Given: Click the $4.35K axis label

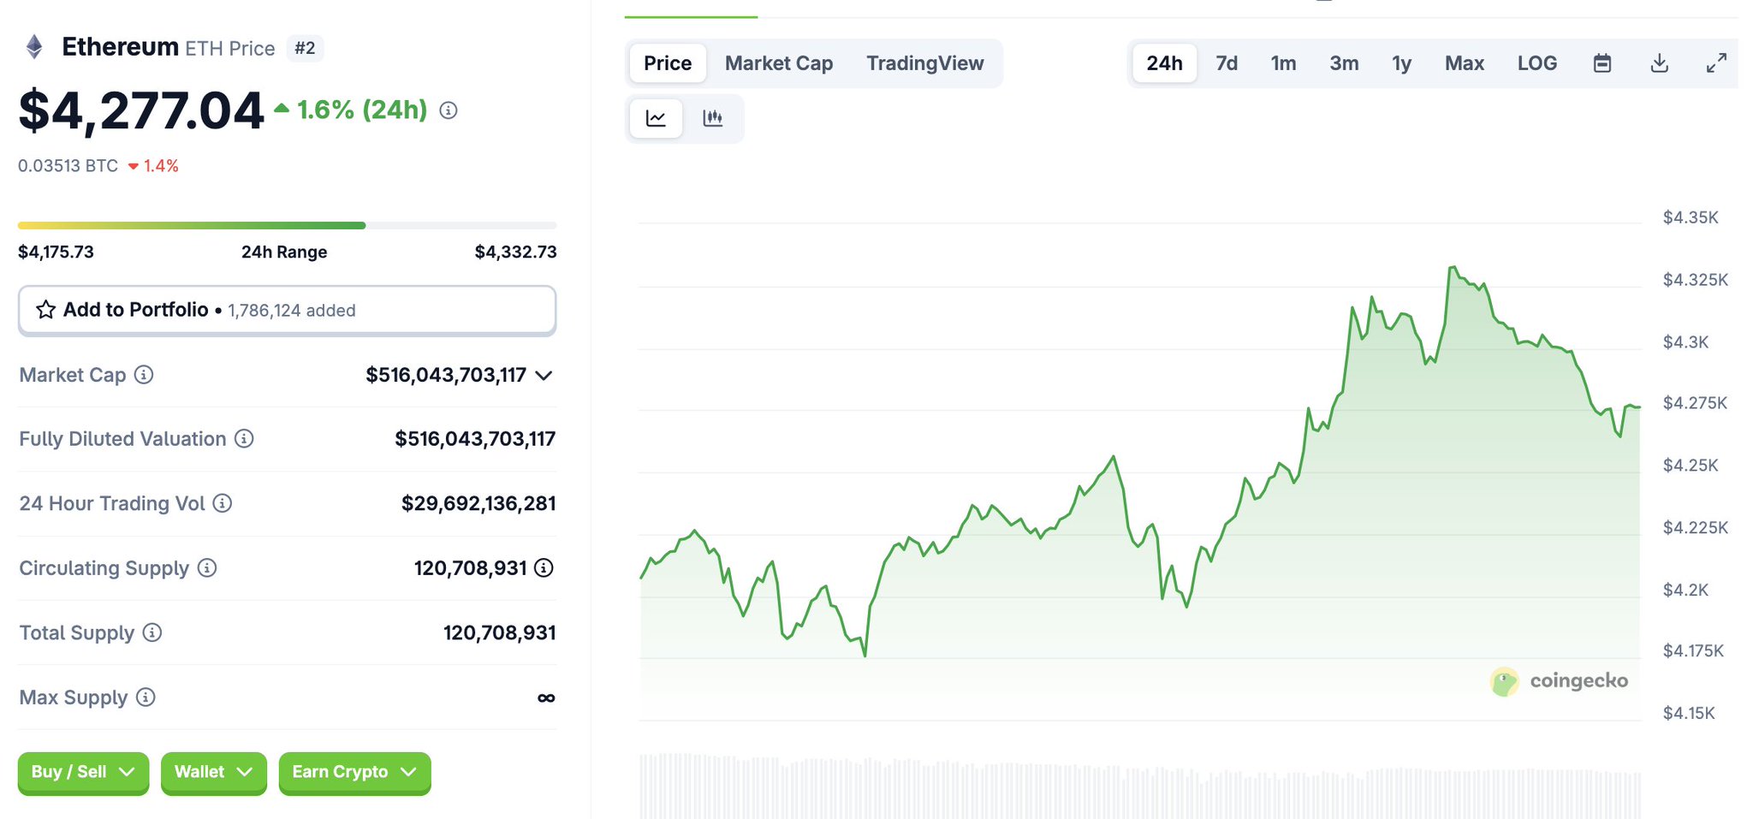Looking at the screenshot, I should point(1691,217).
